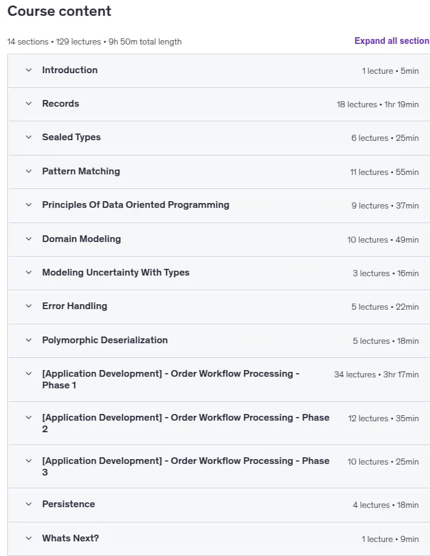
Task: Expand the Domain Modeling chevron
Action: click(29, 239)
